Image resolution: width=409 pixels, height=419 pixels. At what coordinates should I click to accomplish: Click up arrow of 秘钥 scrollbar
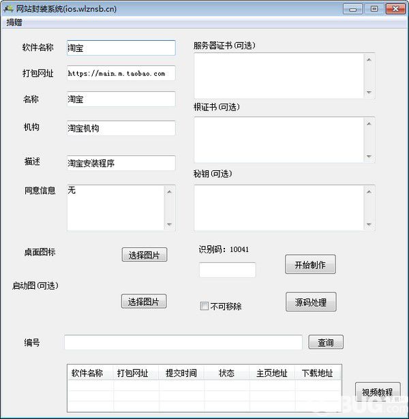point(369,191)
